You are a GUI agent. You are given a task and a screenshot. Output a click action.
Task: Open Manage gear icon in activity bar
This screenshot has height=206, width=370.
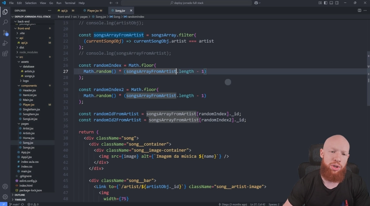[x=5, y=197]
